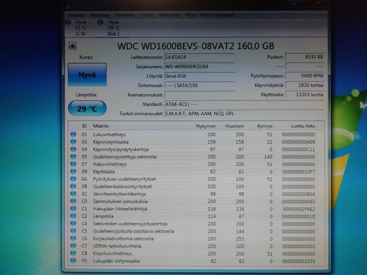Click status icon for Sektoreiden uudelleensijoituskertoja row
This screenshot has height=275, width=367.
tap(73, 224)
